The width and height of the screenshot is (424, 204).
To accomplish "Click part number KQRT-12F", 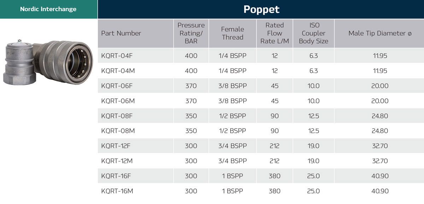I will point(116,146).
